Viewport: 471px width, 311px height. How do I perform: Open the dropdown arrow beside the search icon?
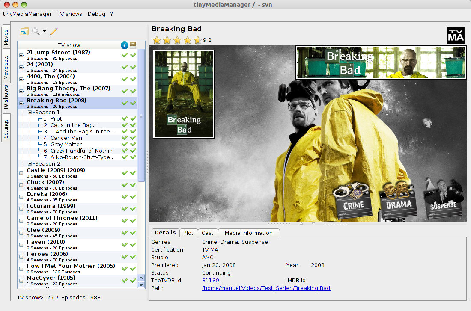click(44, 31)
